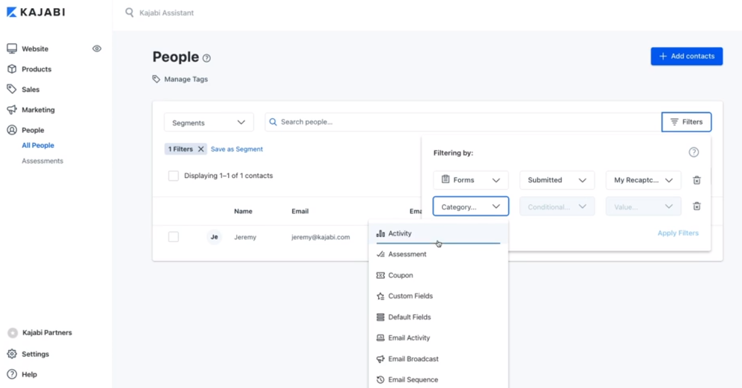Open the Conditional... dropdown
The height and width of the screenshot is (388, 742).
click(557, 206)
